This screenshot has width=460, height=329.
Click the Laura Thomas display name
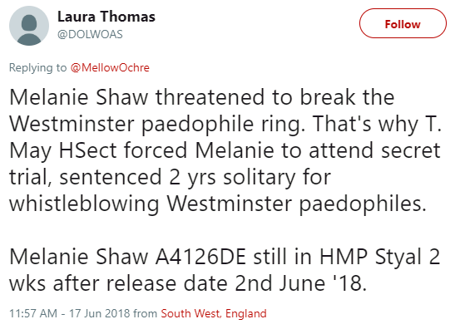coord(106,17)
